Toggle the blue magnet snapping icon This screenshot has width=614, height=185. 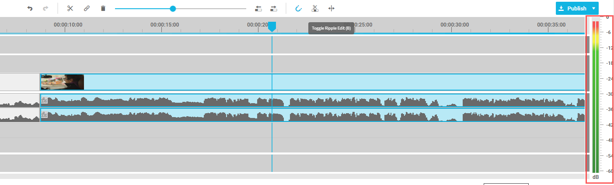click(x=299, y=8)
